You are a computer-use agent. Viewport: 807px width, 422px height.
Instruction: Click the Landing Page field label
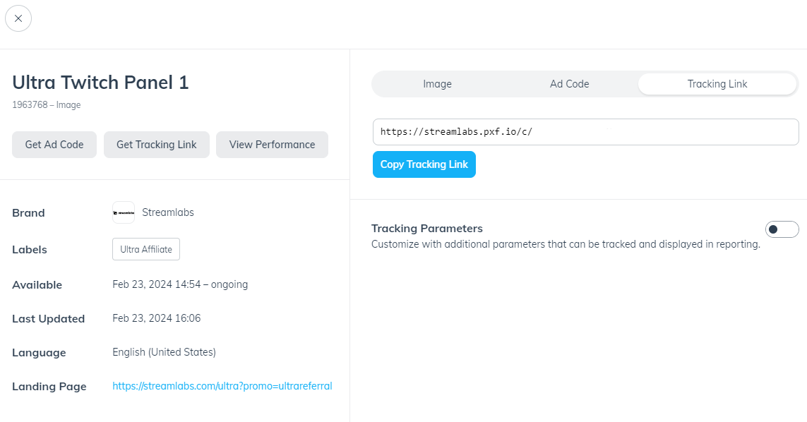pyautogui.click(x=49, y=387)
